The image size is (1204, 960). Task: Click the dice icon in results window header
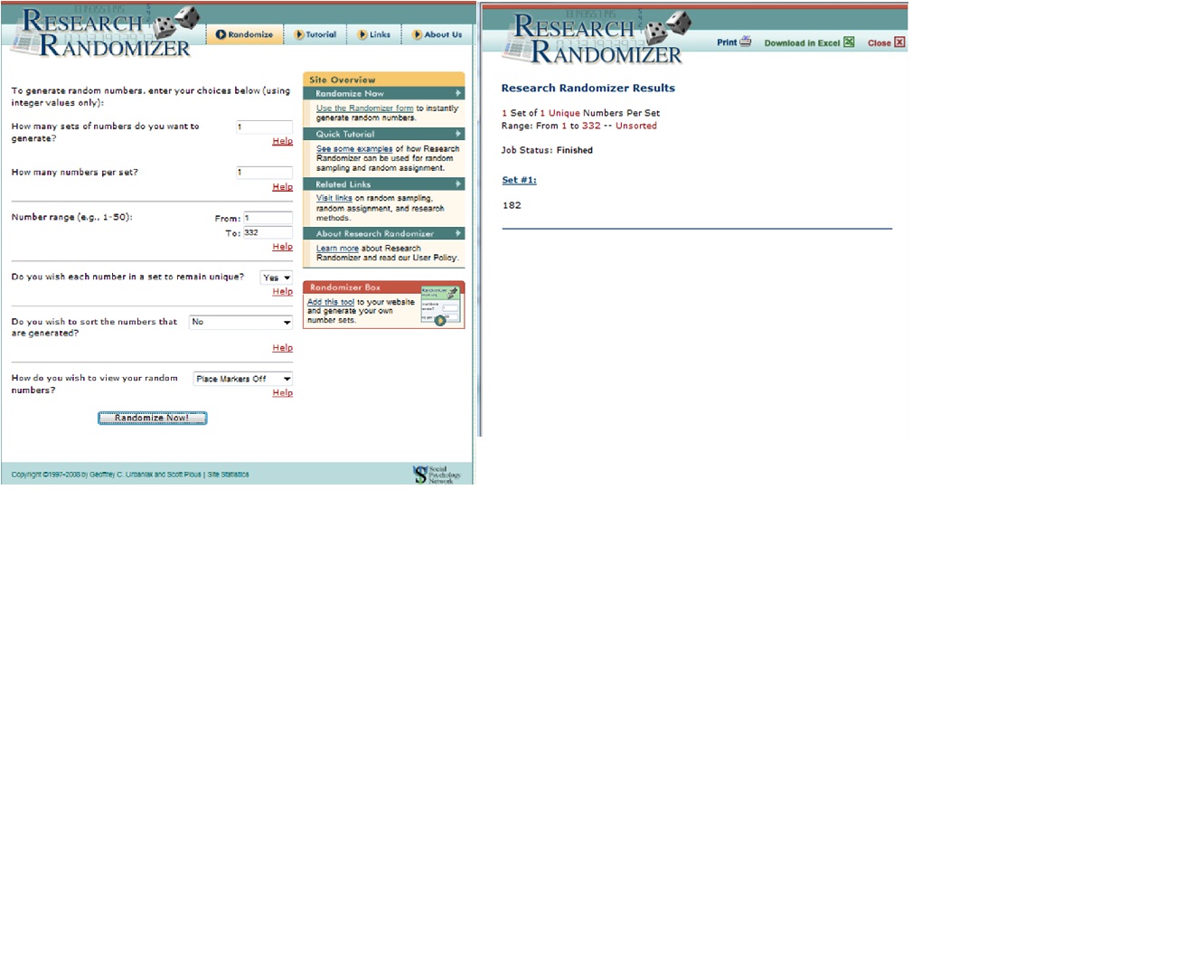pos(668,27)
